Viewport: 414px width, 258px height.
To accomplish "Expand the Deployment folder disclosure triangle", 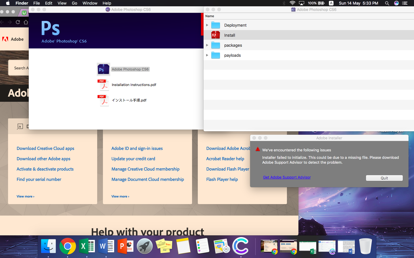I will pyautogui.click(x=207, y=25).
